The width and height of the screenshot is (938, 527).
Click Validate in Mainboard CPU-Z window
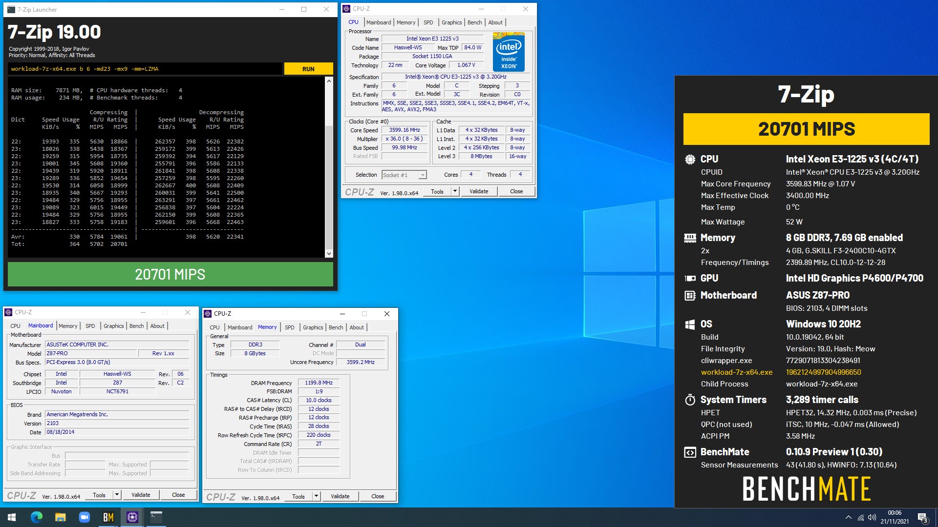point(141,495)
